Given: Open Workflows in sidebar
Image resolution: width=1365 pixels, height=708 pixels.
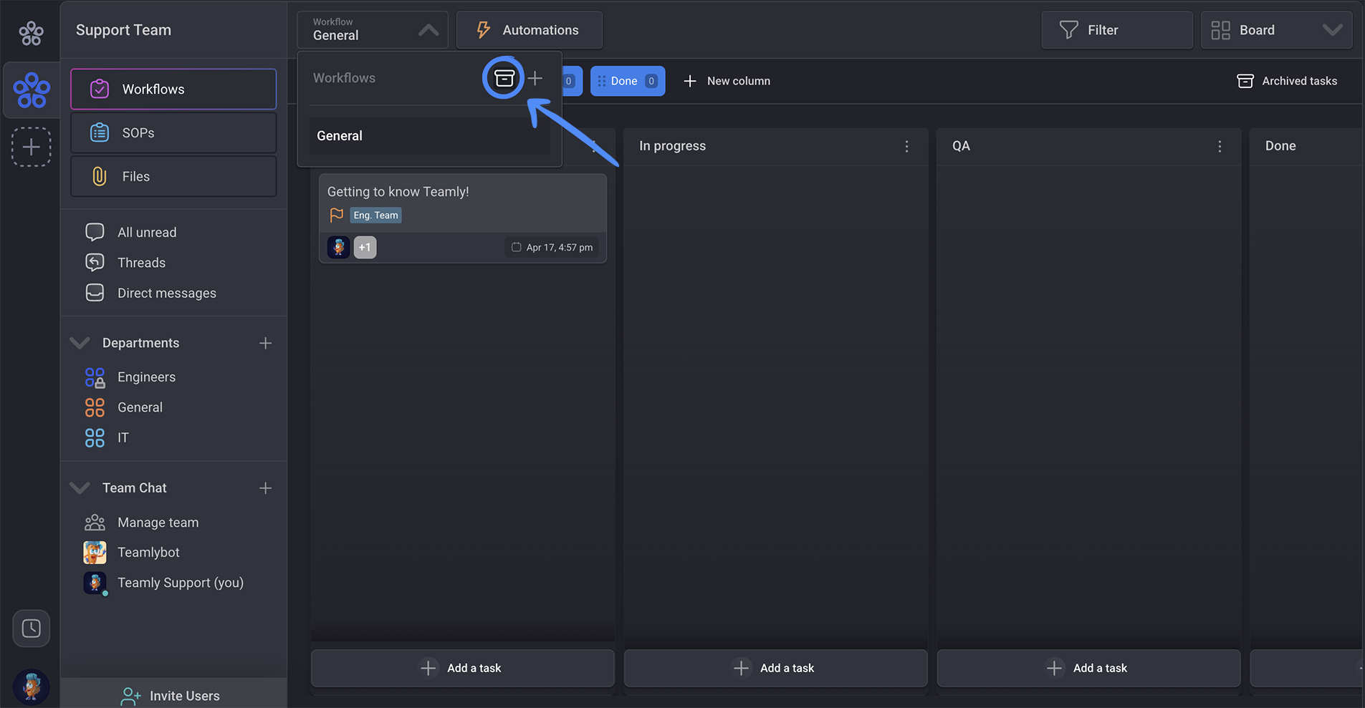Looking at the screenshot, I should coord(173,89).
